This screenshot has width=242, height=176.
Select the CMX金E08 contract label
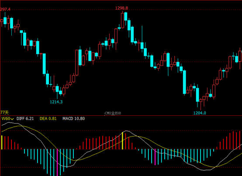113,113
